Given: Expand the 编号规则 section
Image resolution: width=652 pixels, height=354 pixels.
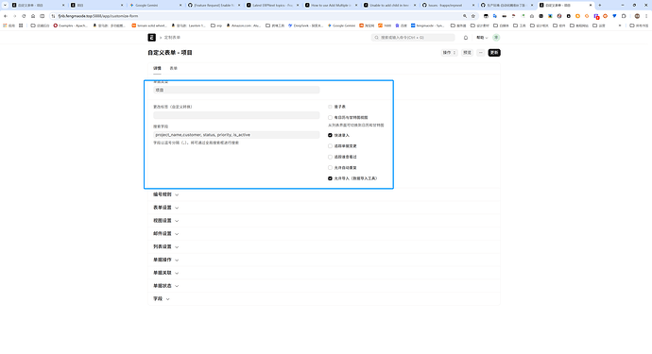Looking at the screenshot, I should 166,194.
